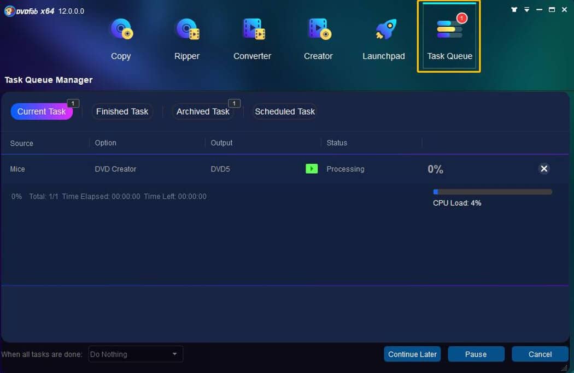Launch the Launchpad module

(383, 35)
